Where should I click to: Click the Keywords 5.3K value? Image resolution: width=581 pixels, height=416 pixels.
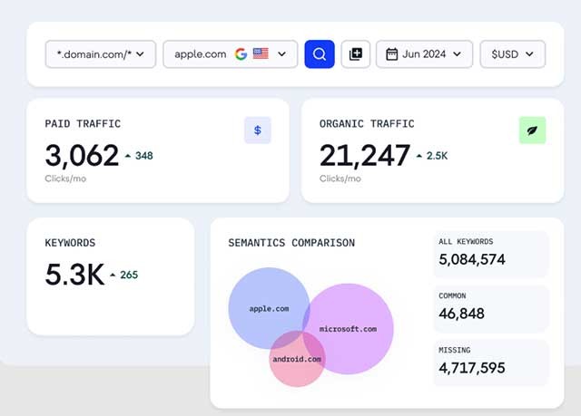coord(74,275)
